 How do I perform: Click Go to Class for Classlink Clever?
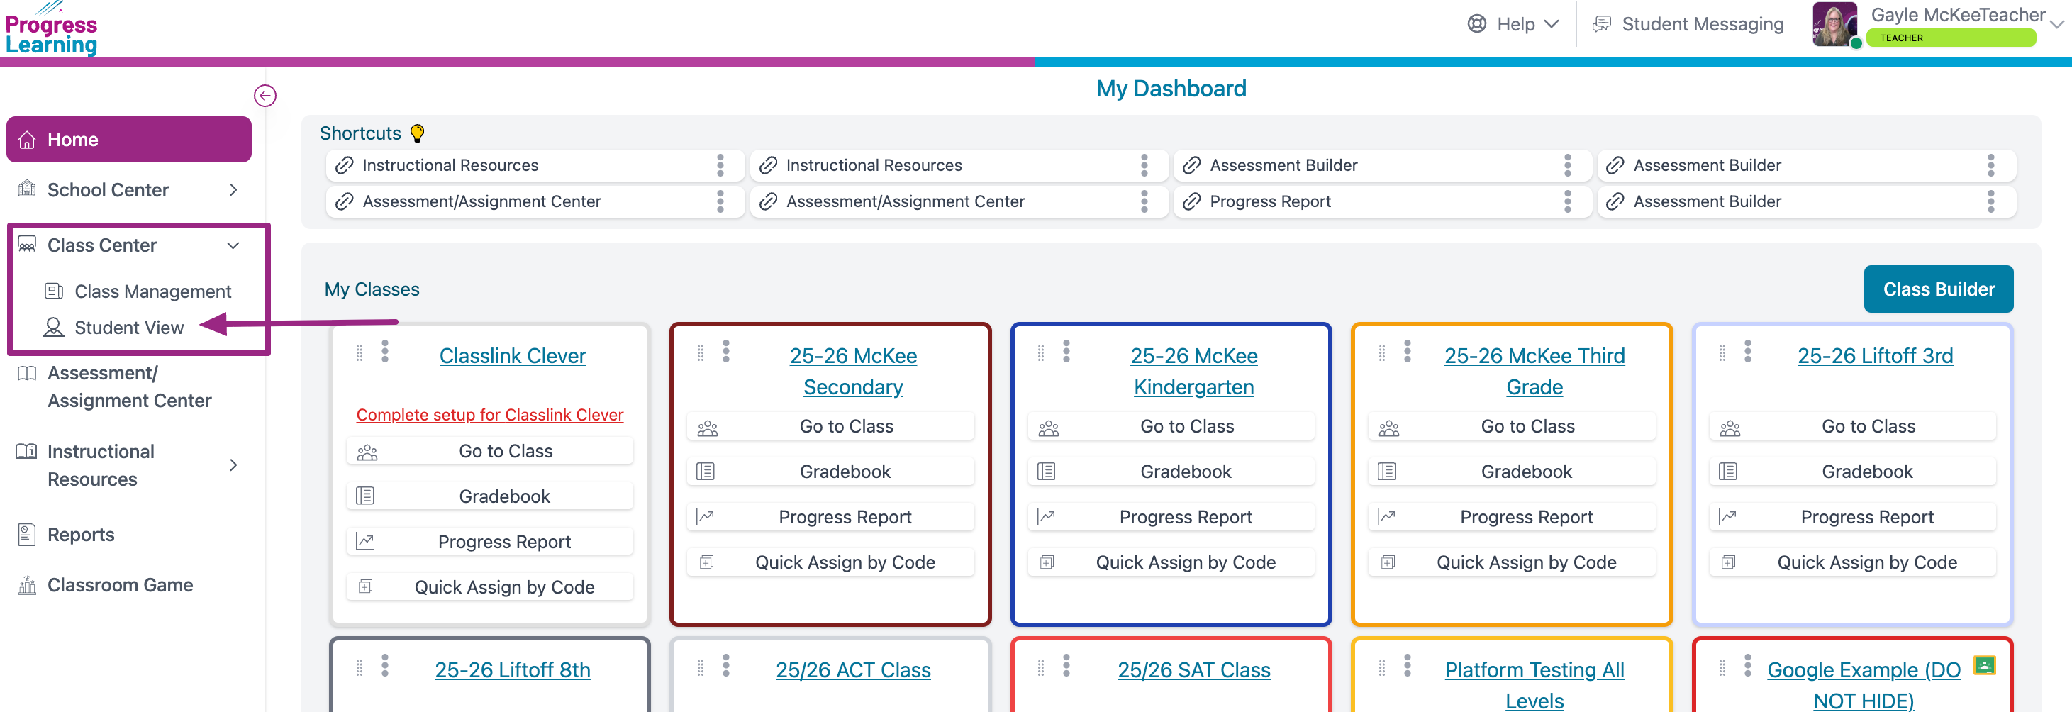point(490,451)
